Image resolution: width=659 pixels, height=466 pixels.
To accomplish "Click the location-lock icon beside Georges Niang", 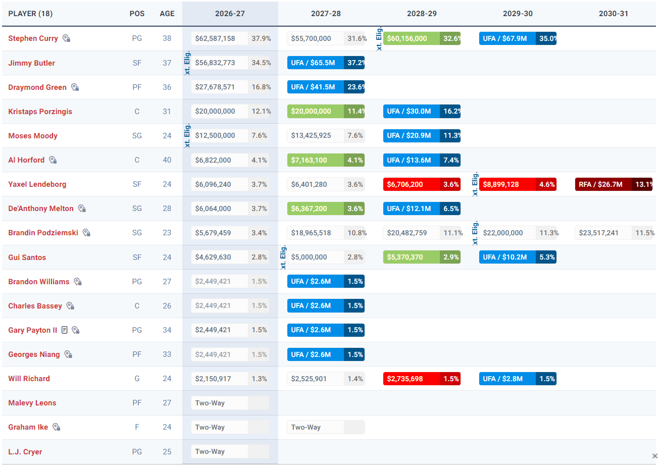I will (68, 354).
